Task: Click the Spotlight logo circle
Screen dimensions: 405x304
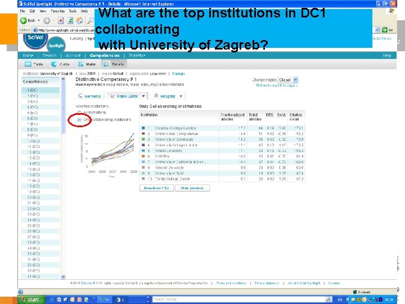Action: pyautogui.click(x=56, y=45)
